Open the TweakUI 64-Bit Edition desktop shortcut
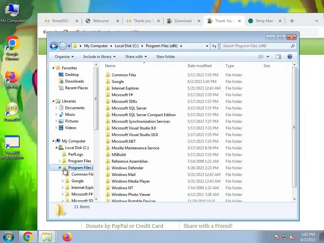Screen dimensions: 324x243 (12, 147)
